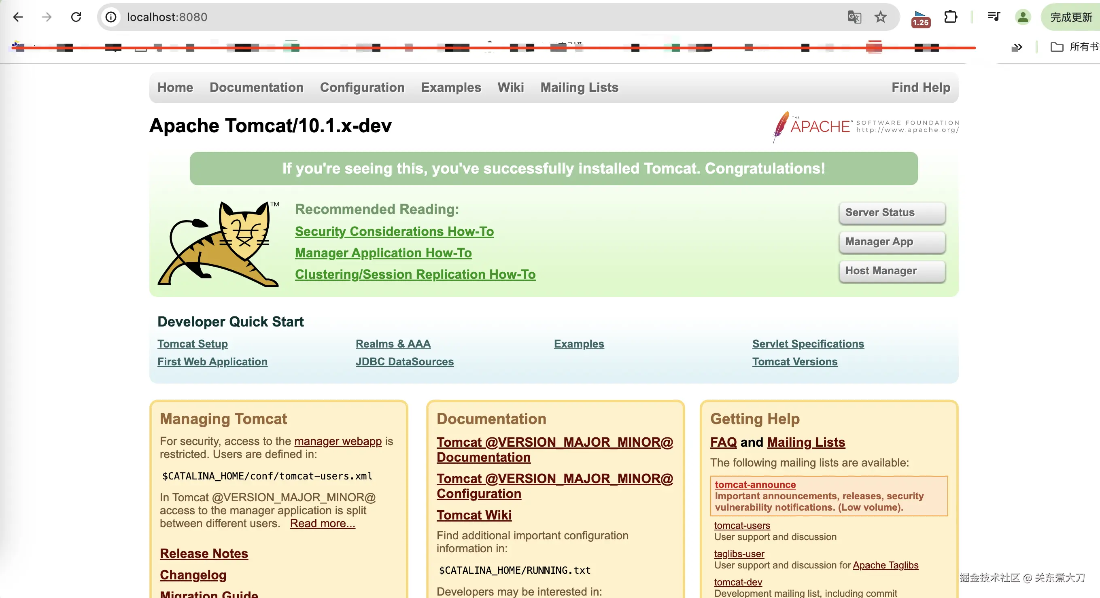Open the JDBC DataSources link

point(404,362)
